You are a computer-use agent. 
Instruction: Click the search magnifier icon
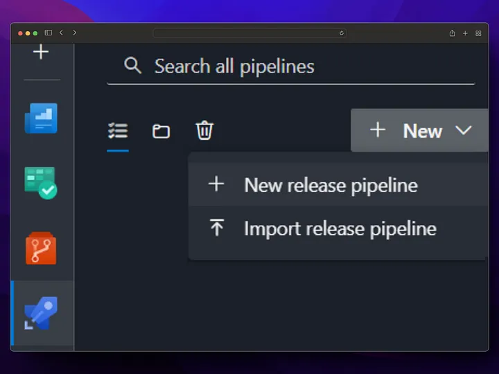click(132, 66)
